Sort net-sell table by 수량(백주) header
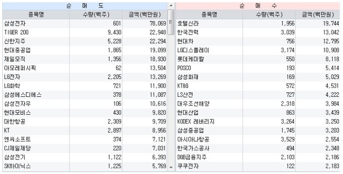The image size is (343, 174). tap(96, 15)
